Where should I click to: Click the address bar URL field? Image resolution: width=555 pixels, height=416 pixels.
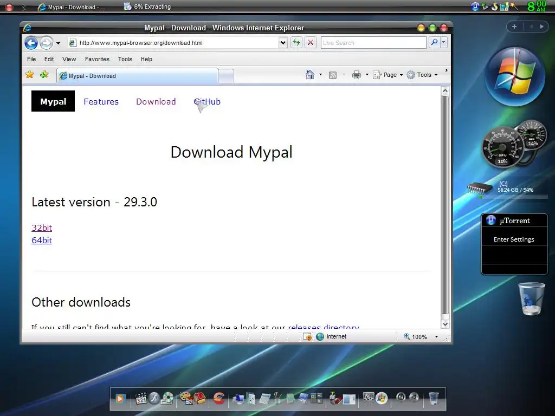click(x=173, y=43)
